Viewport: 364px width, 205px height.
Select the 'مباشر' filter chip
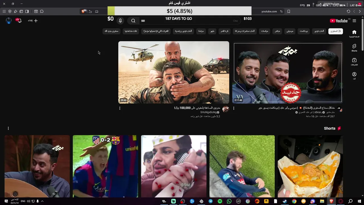pyautogui.click(x=277, y=31)
